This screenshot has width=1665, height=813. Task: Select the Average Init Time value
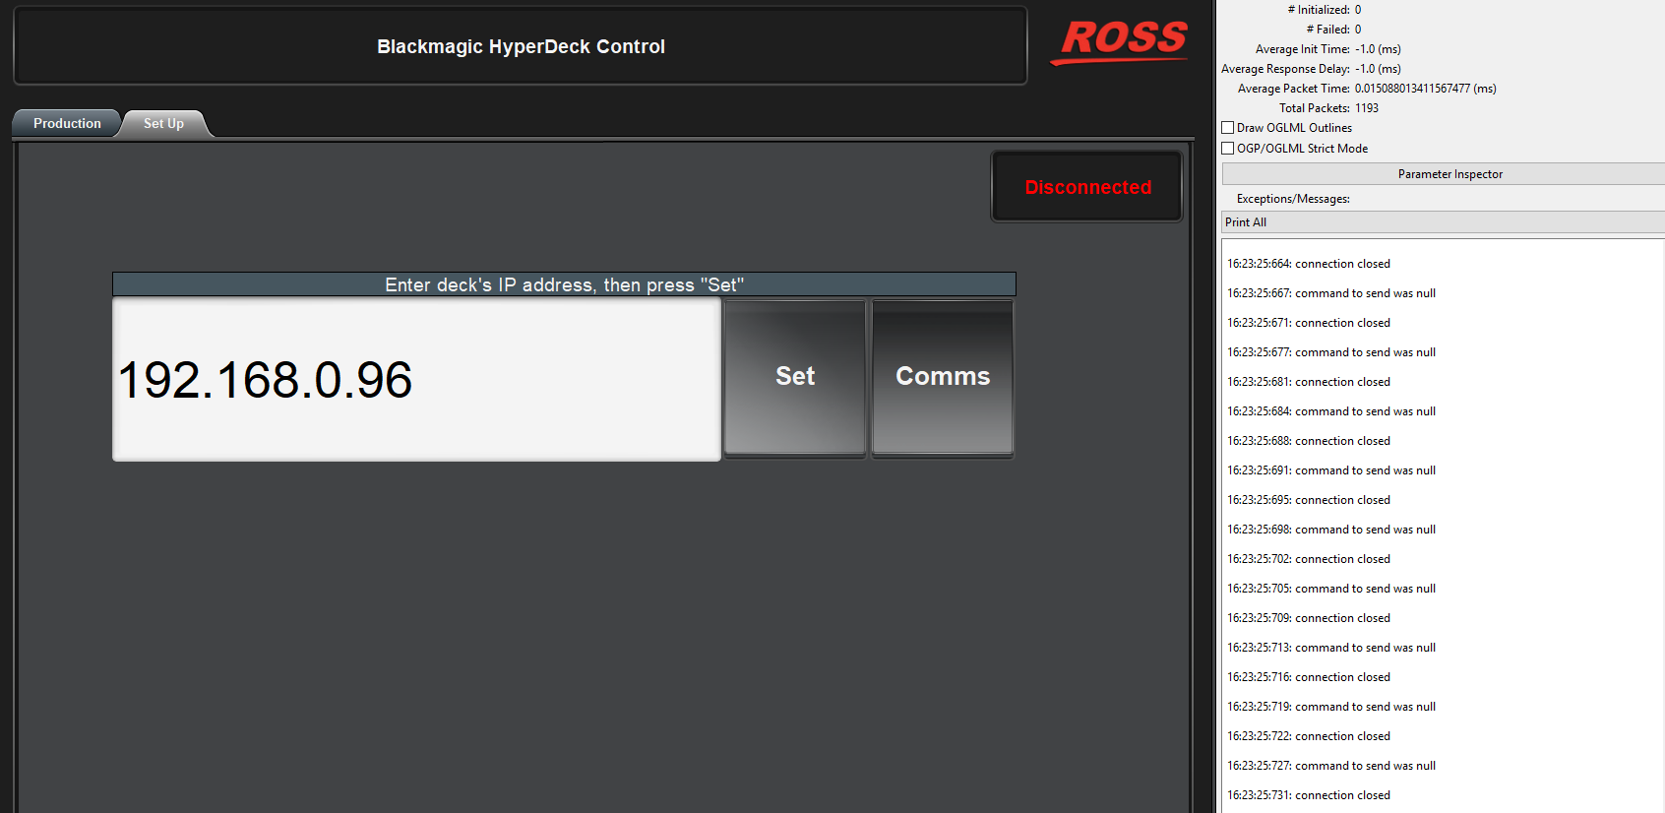point(1378,49)
